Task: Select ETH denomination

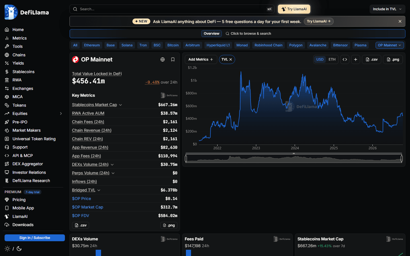Action: click(332, 59)
